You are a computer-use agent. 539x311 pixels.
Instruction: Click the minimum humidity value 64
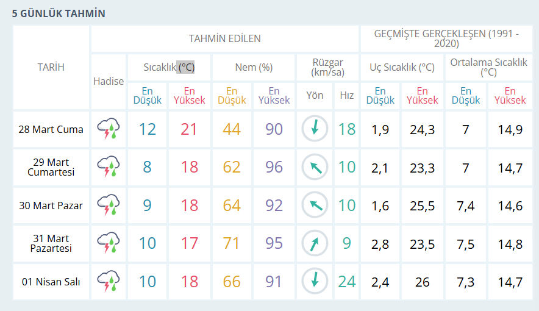pyautogui.click(x=231, y=206)
